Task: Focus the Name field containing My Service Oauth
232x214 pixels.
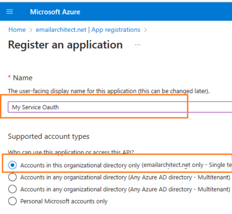Action: [x=120, y=107]
